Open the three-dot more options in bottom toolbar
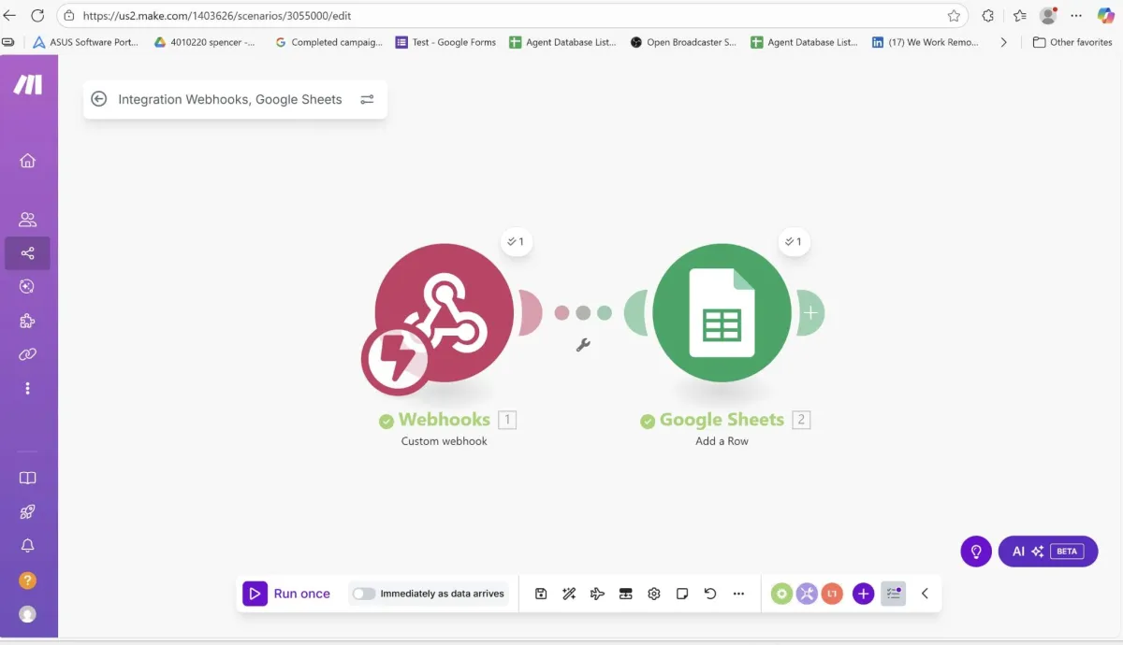The height and width of the screenshot is (645, 1123). pos(738,594)
